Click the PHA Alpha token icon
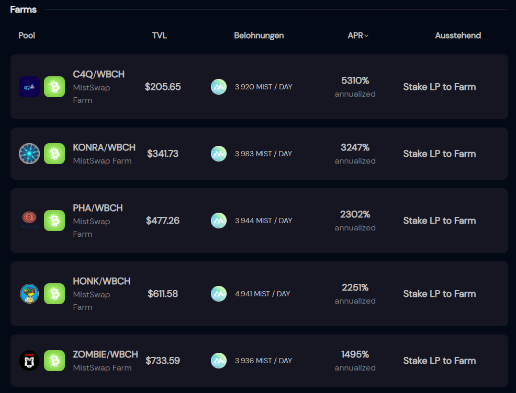The width and height of the screenshot is (516, 393). coord(29,221)
